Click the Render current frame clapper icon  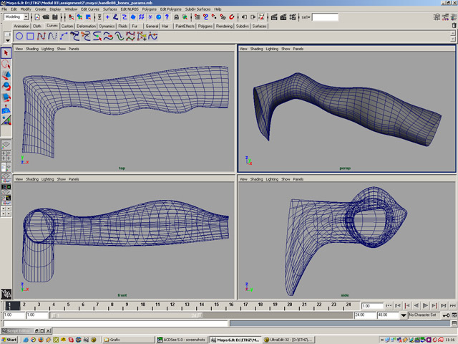(274, 17)
